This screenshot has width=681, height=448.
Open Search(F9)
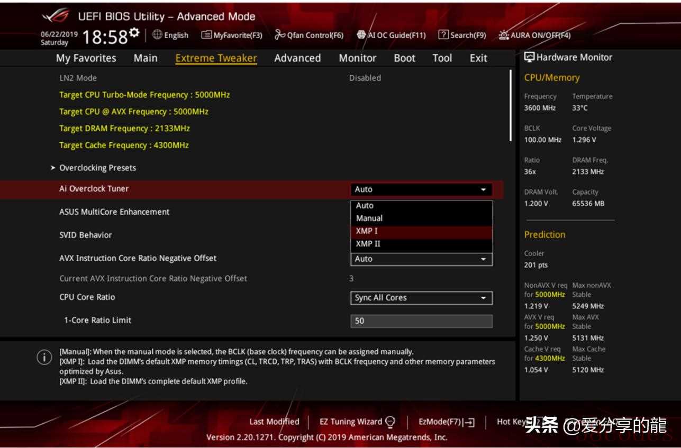tap(462, 35)
